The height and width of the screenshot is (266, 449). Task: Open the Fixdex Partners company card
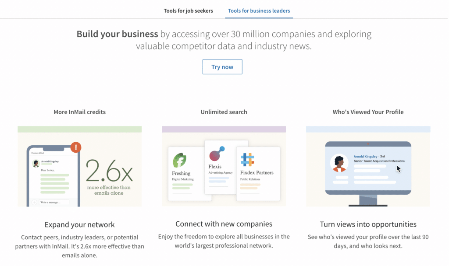258,174
